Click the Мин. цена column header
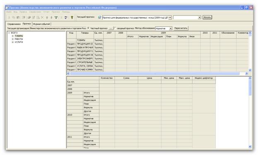The height and width of the screenshot is (155, 258). (169, 78)
